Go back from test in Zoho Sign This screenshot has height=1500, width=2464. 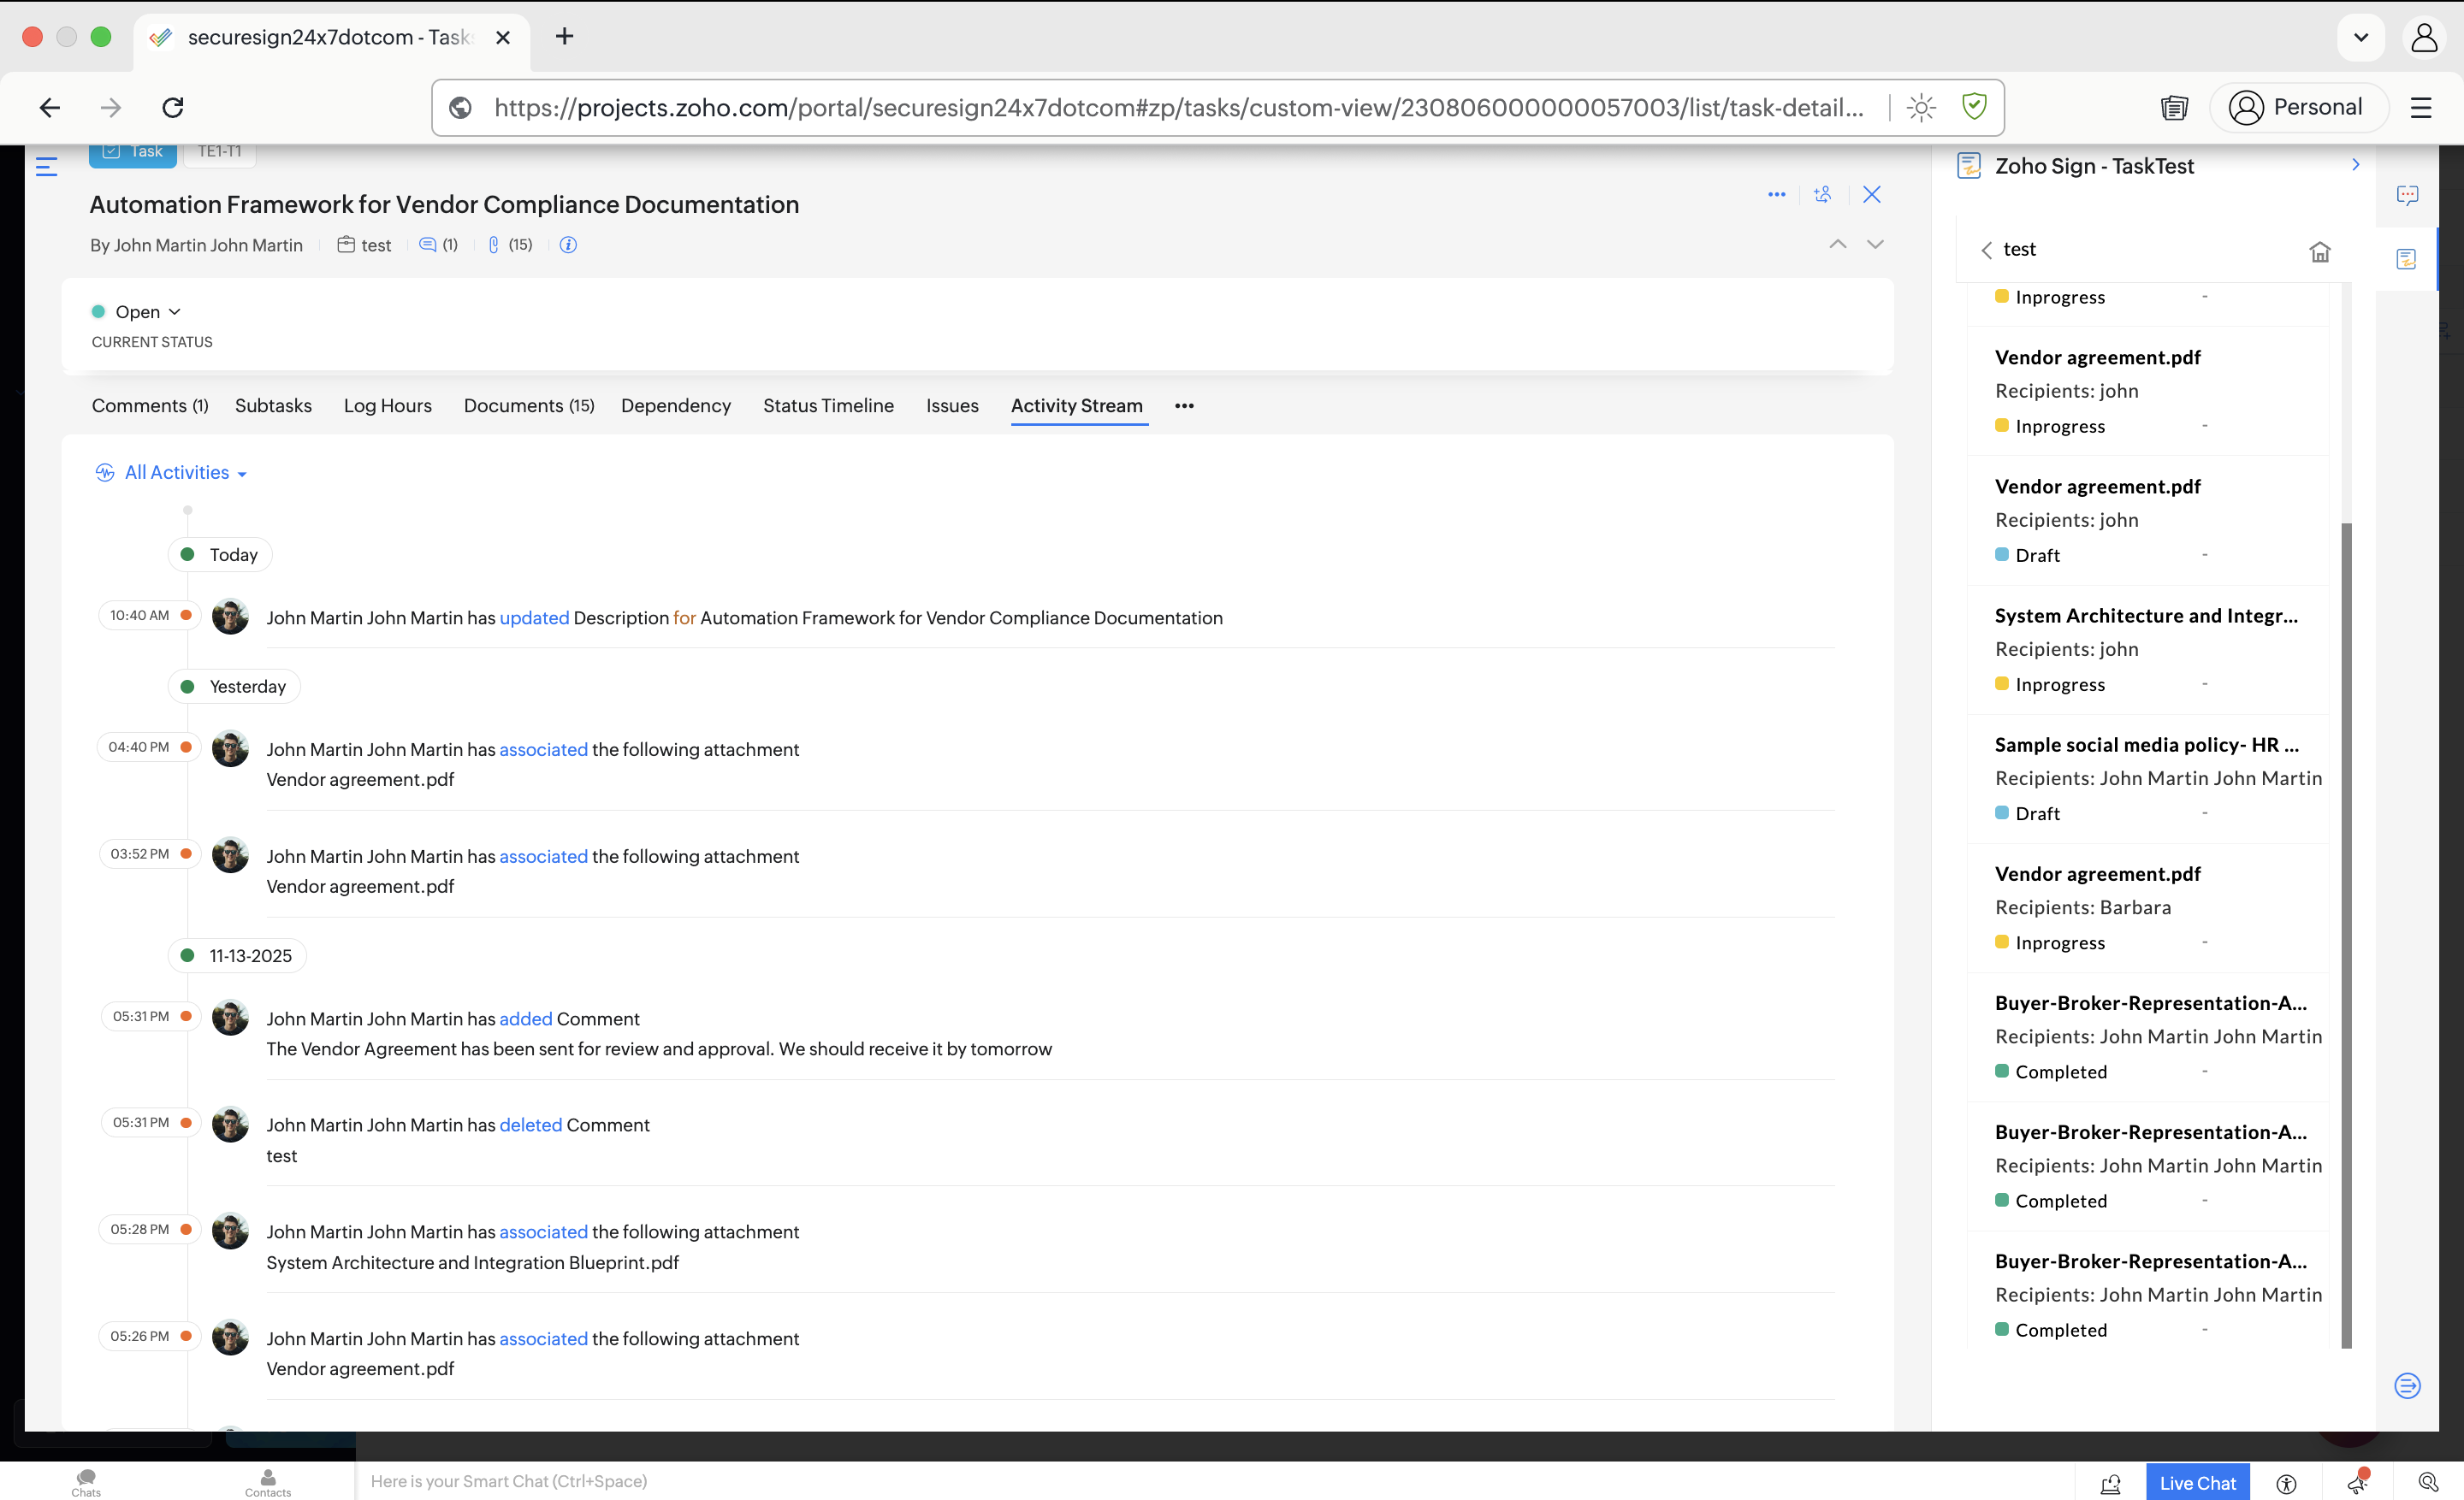click(1986, 250)
